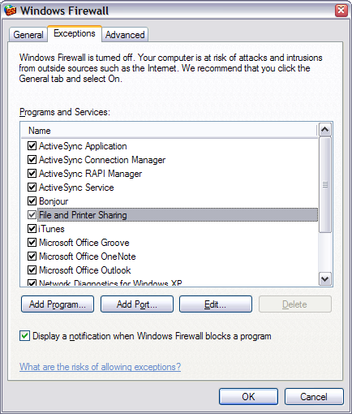Screen dimensions: 352x414
Task: Click the scroll up arrow in programs list
Action: 324,130
